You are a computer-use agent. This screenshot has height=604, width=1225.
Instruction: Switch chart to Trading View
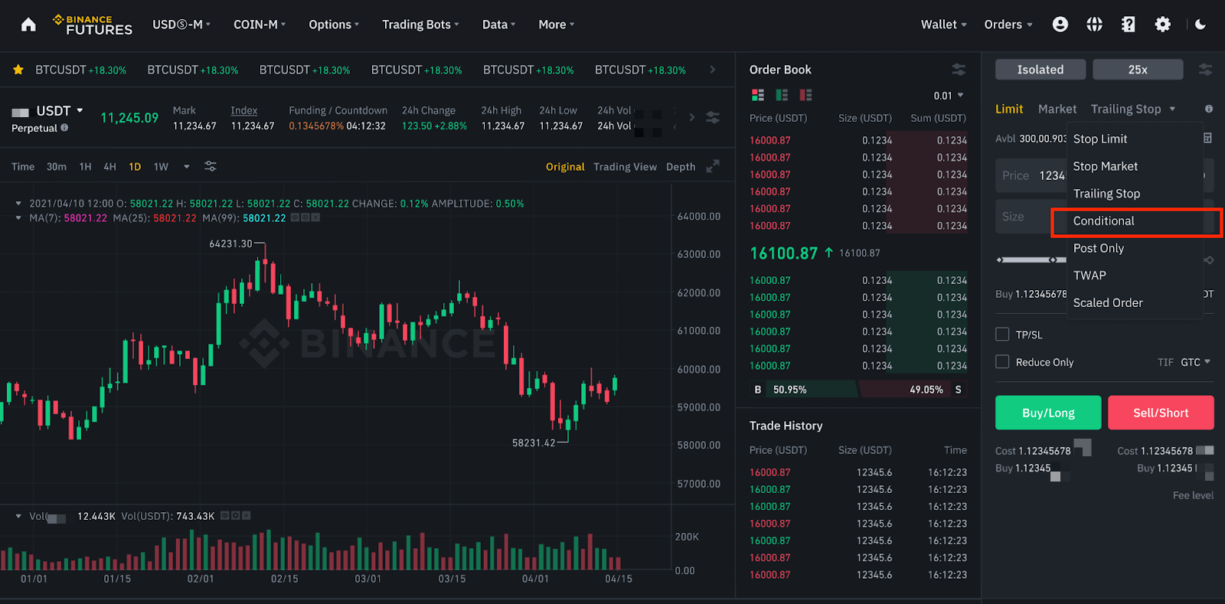click(x=625, y=166)
